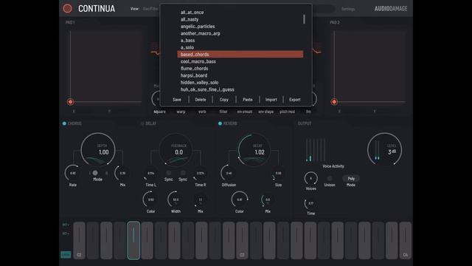
Task: Click the Reverb Mix knob
Action: coord(268,199)
